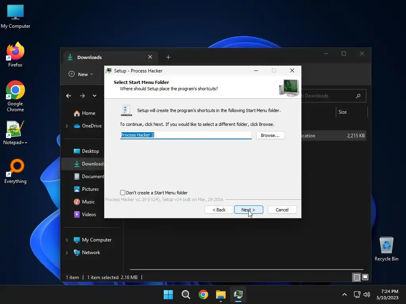Image resolution: width=406 pixels, height=304 pixels.
Task: Cancel the Process Hacker setup
Action: pyautogui.click(x=282, y=210)
